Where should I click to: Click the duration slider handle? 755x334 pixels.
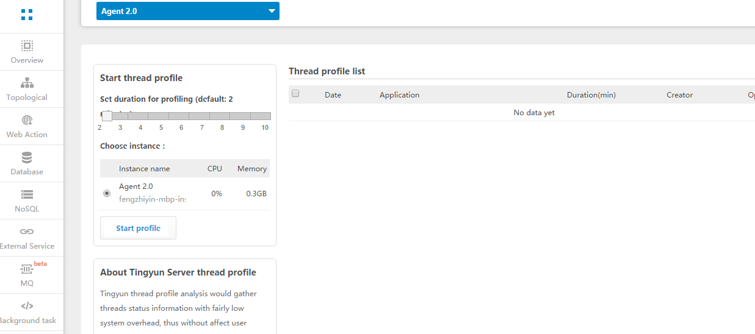pos(107,116)
